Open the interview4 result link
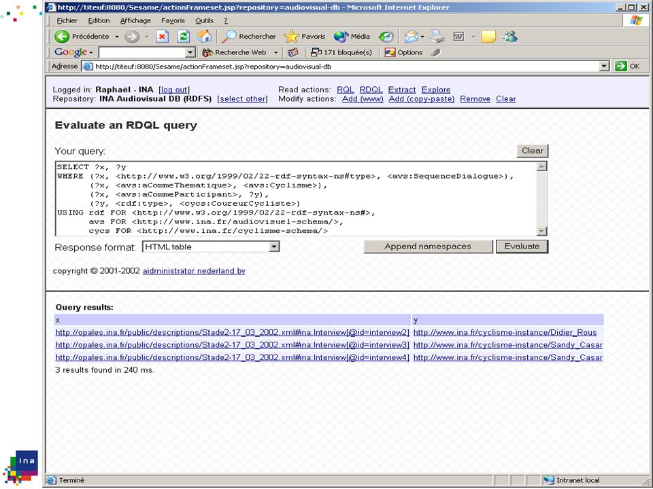The height and width of the screenshot is (489, 653). click(x=233, y=358)
